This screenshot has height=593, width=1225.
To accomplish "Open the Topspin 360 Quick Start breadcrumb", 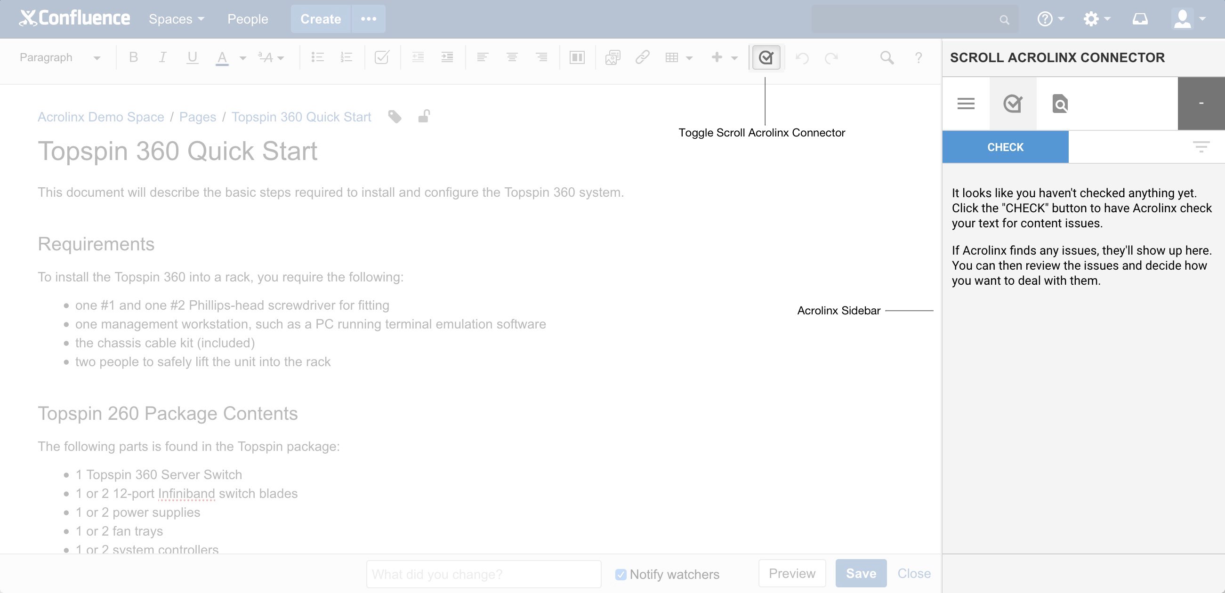I will click(x=301, y=117).
